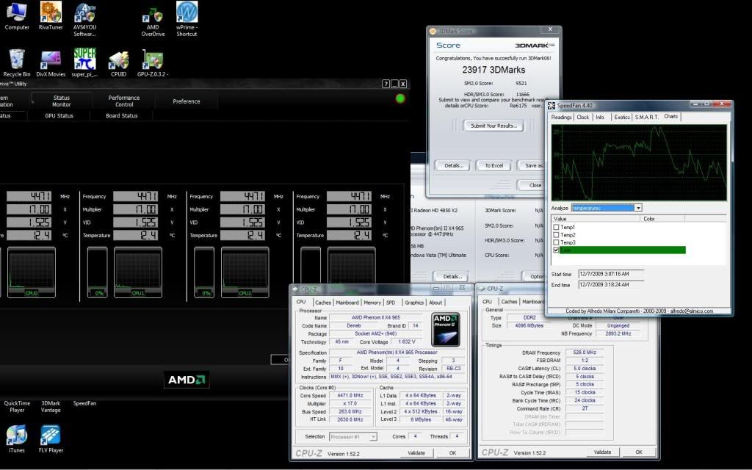Click the Submit Your Results button
The image size is (752, 470).
pos(493,126)
